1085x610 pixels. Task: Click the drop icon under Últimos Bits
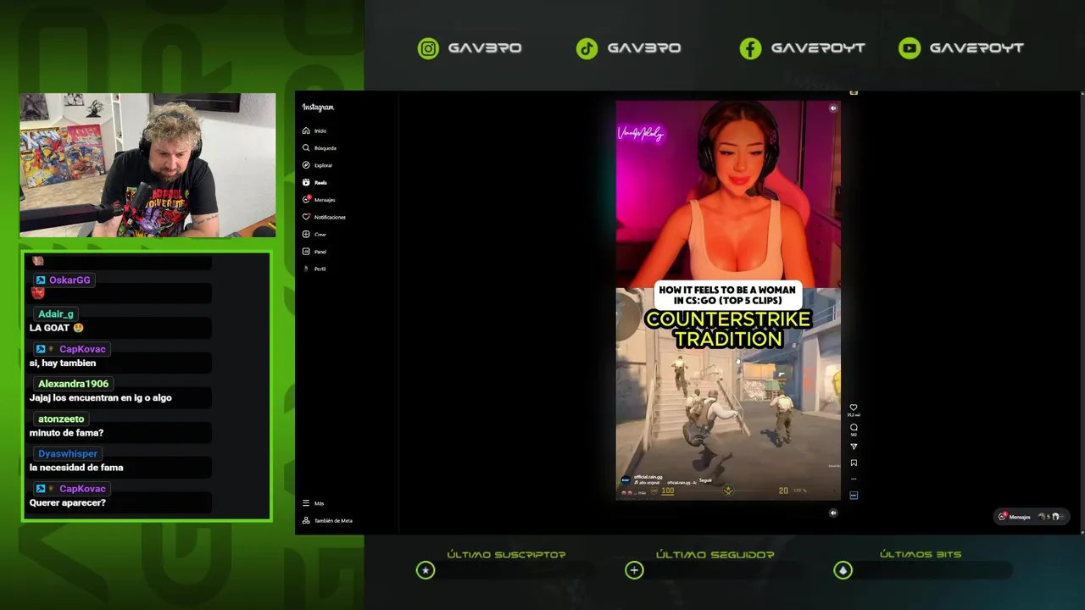pyautogui.click(x=843, y=570)
